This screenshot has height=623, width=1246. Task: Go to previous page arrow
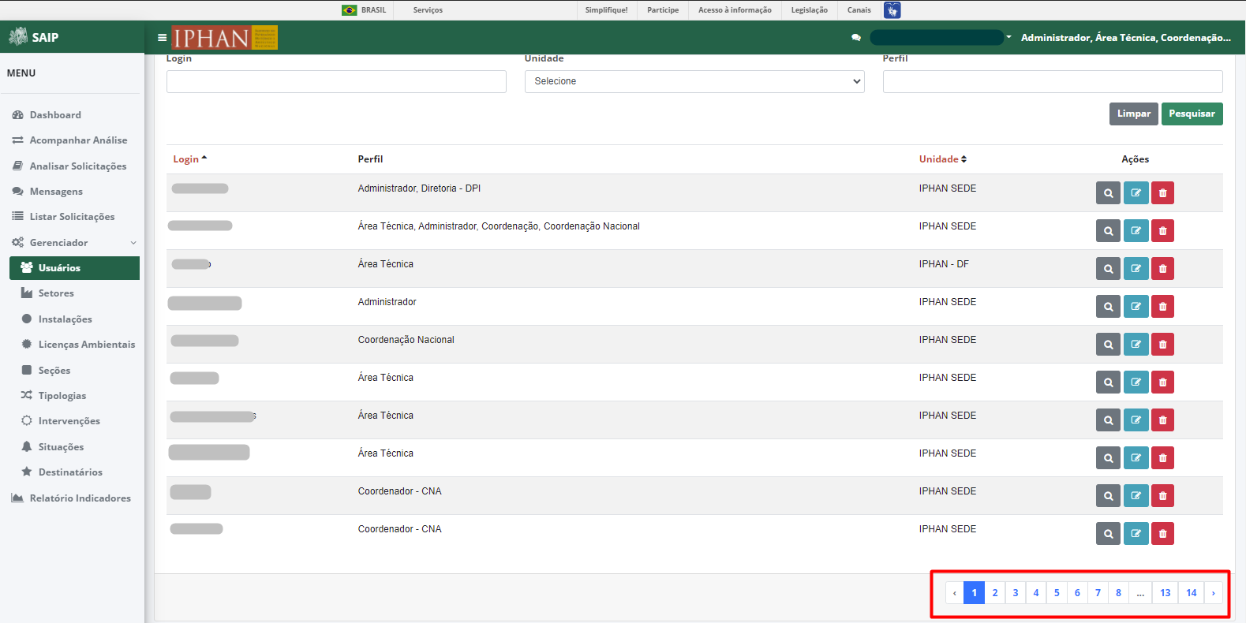point(955,593)
